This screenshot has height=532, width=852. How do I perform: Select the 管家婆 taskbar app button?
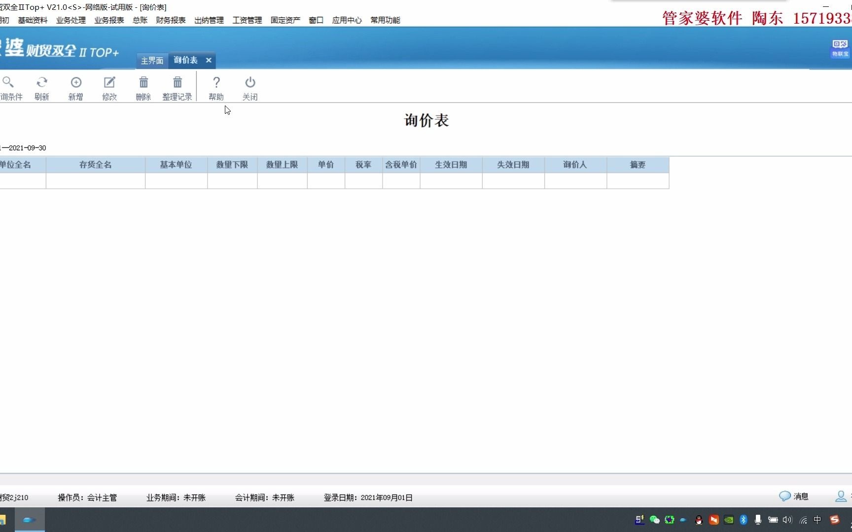point(30,520)
